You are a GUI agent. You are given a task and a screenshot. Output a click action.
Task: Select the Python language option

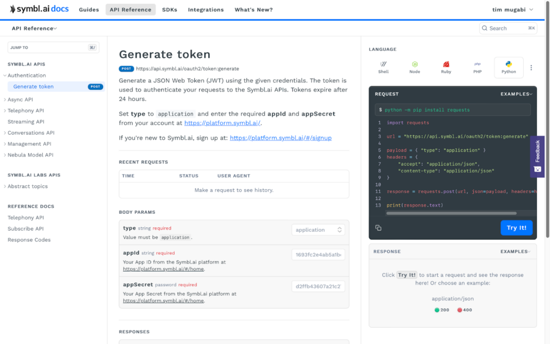(508, 67)
